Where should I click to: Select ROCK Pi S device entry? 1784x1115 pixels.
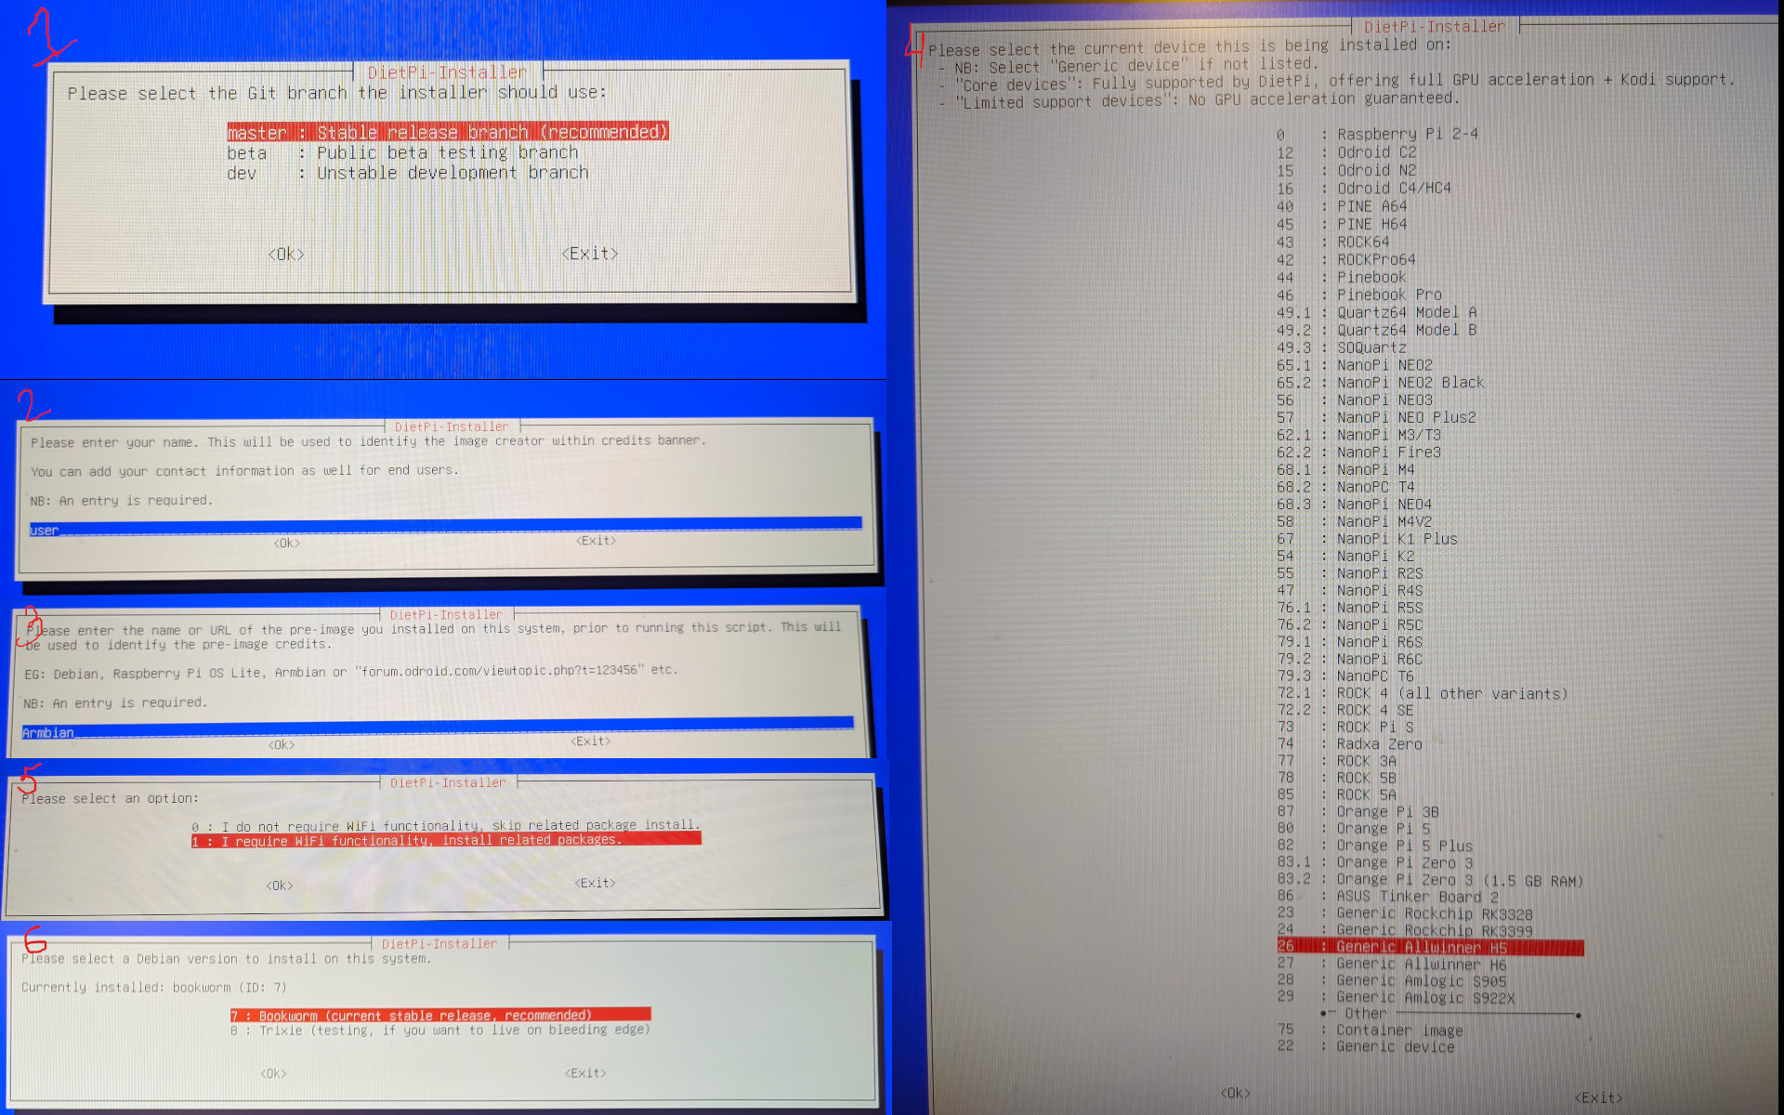point(1345,727)
